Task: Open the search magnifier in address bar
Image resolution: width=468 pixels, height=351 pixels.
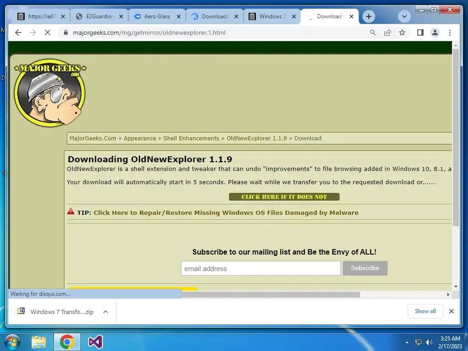Action: (373, 32)
